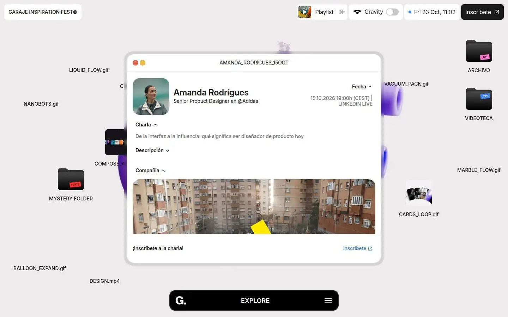Collapse the Charla section

(x=146, y=125)
